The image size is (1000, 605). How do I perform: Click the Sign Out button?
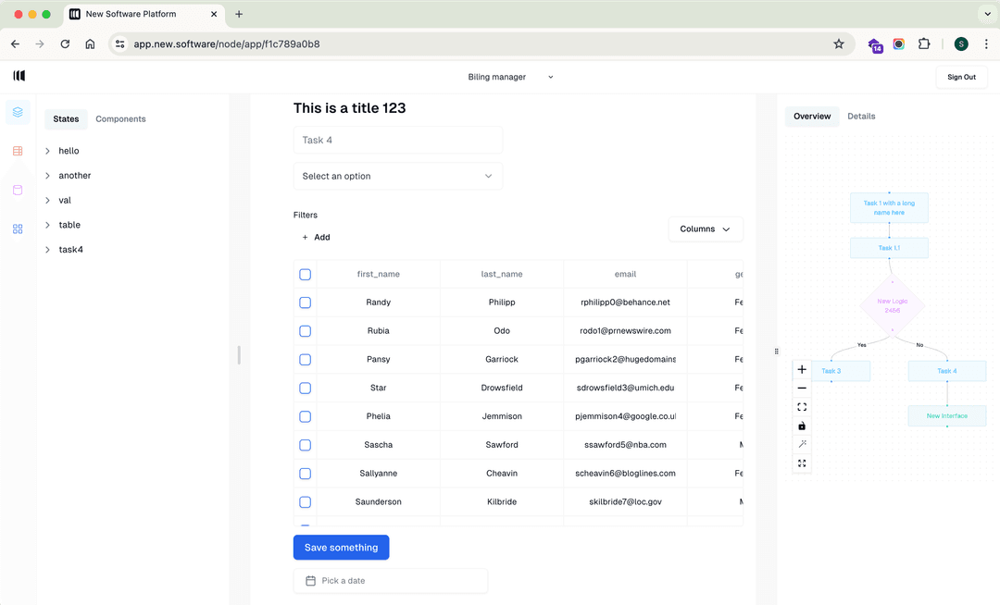(x=961, y=77)
